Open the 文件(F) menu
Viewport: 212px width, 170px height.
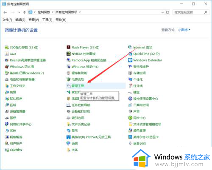(7, 20)
